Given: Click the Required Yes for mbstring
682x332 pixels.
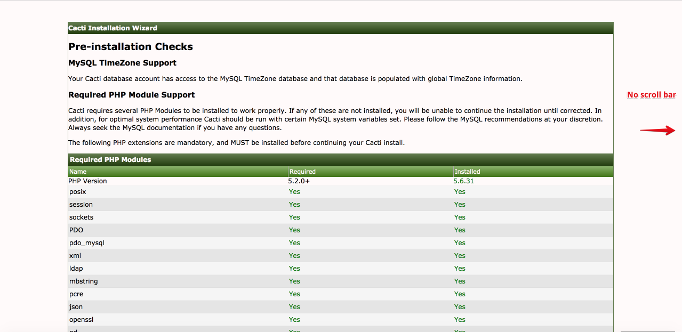Looking at the screenshot, I should click(x=294, y=281).
